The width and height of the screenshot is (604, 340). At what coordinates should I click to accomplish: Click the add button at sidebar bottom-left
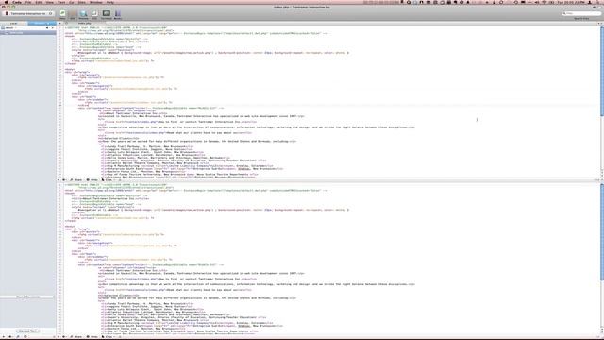pos(4,337)
